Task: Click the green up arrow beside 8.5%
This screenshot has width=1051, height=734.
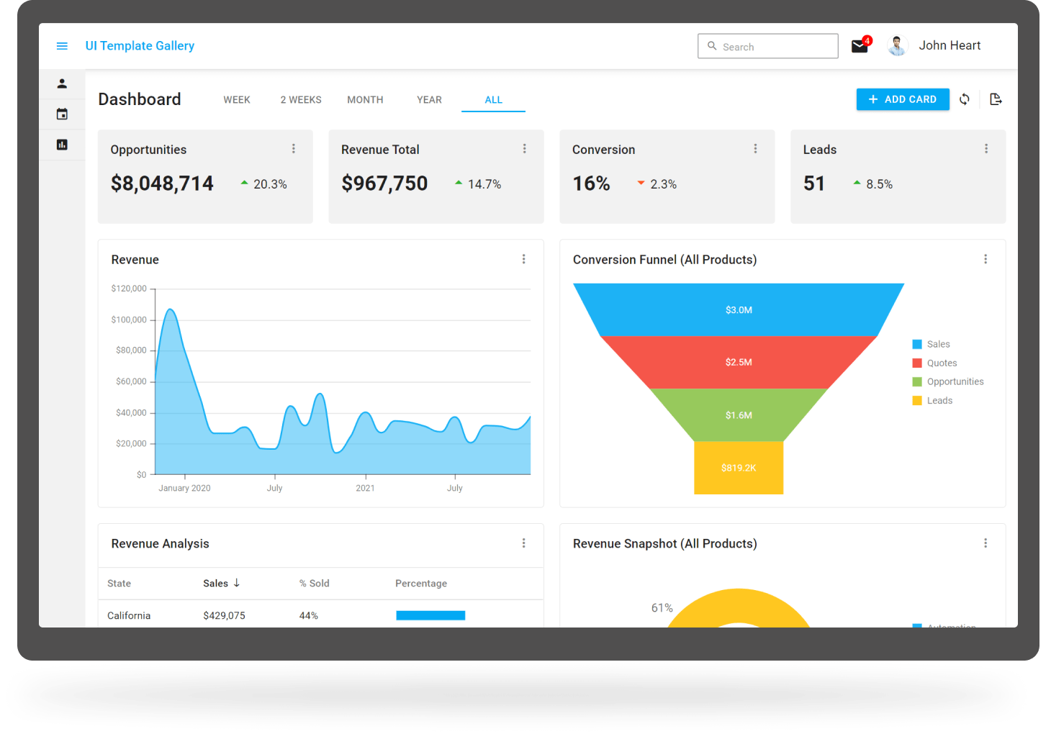Action: tap(857, 183)
